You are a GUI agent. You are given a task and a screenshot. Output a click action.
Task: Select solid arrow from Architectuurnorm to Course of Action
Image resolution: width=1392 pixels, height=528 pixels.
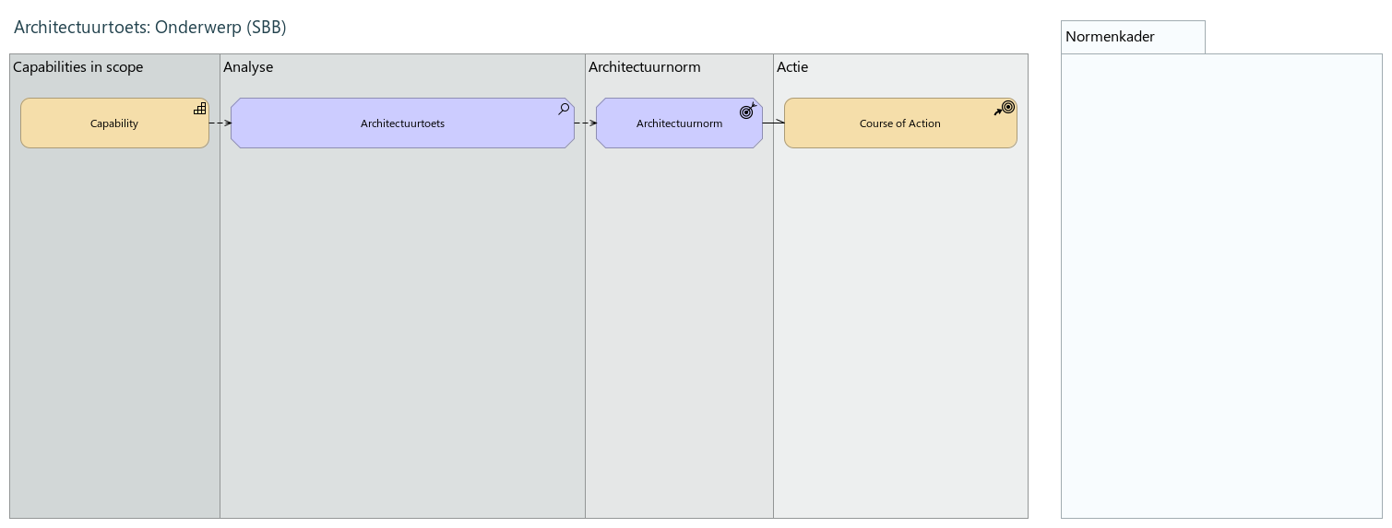(x=773, y=123)
